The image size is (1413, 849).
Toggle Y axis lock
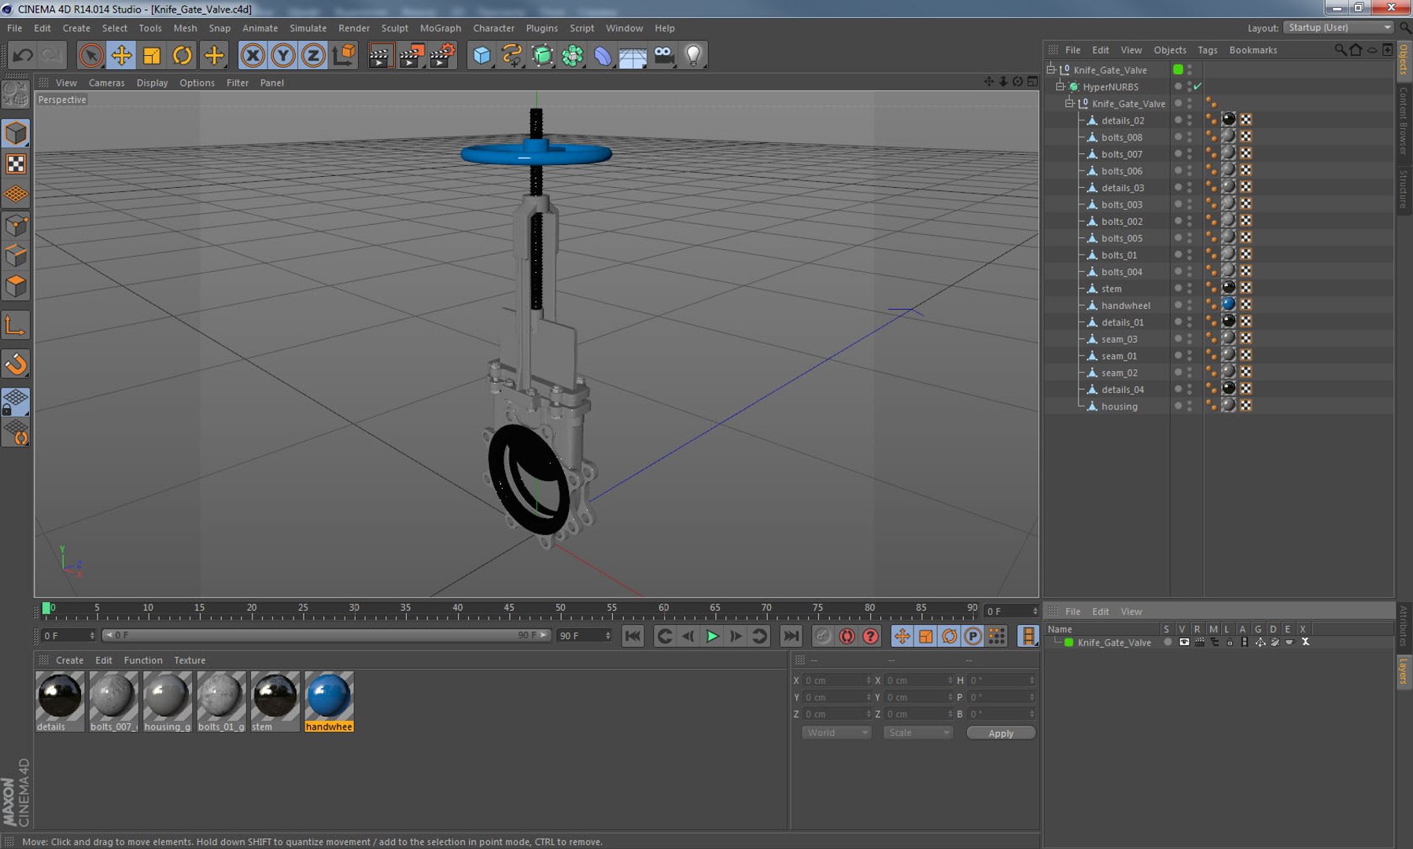coord(283,55)
